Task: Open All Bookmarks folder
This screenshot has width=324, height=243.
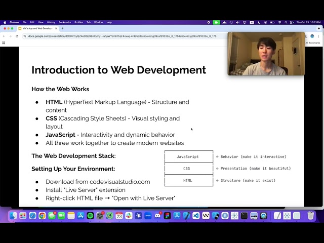Action: click(x=313, y=43)
